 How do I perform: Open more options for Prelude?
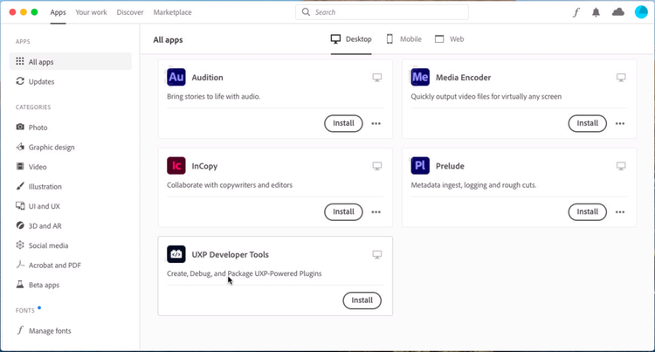[620, 212]
